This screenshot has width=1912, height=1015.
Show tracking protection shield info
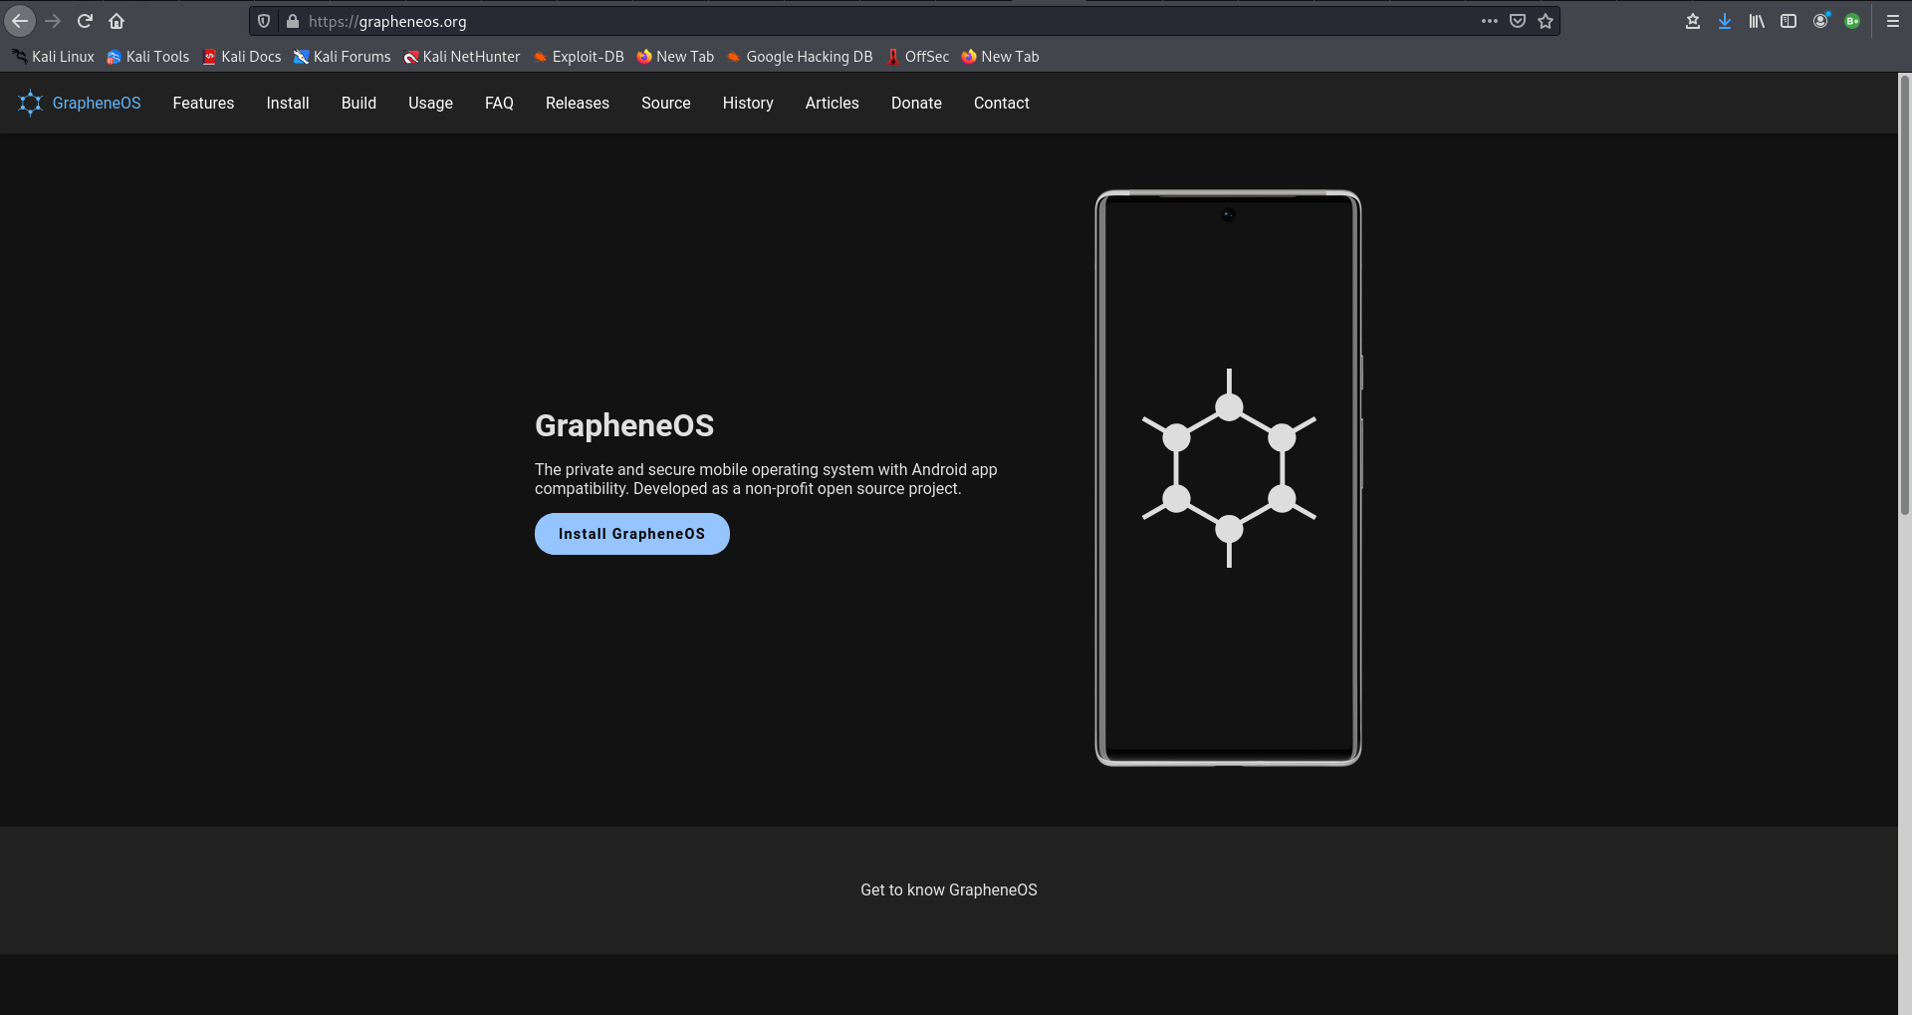click(264, 21)
